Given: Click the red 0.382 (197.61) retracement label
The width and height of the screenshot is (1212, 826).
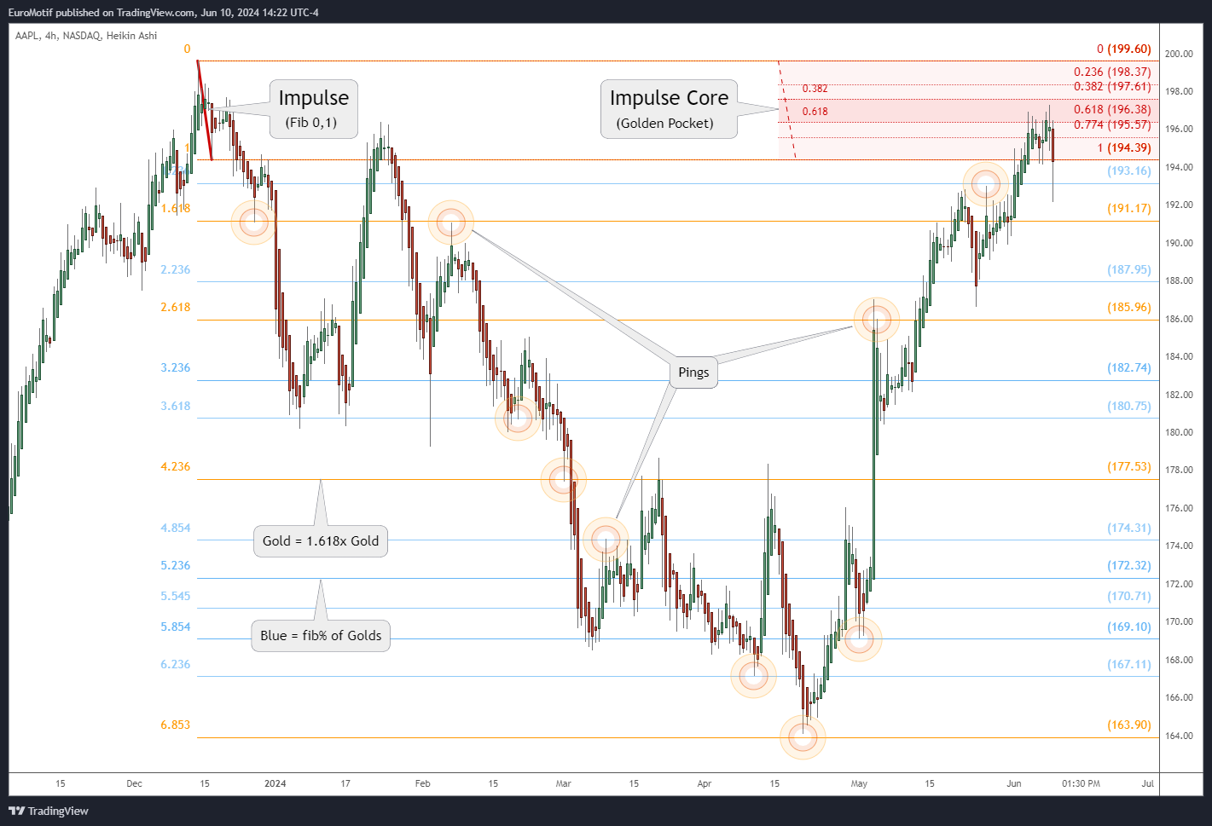Looking at the screenshot, I should point(1112,86).
